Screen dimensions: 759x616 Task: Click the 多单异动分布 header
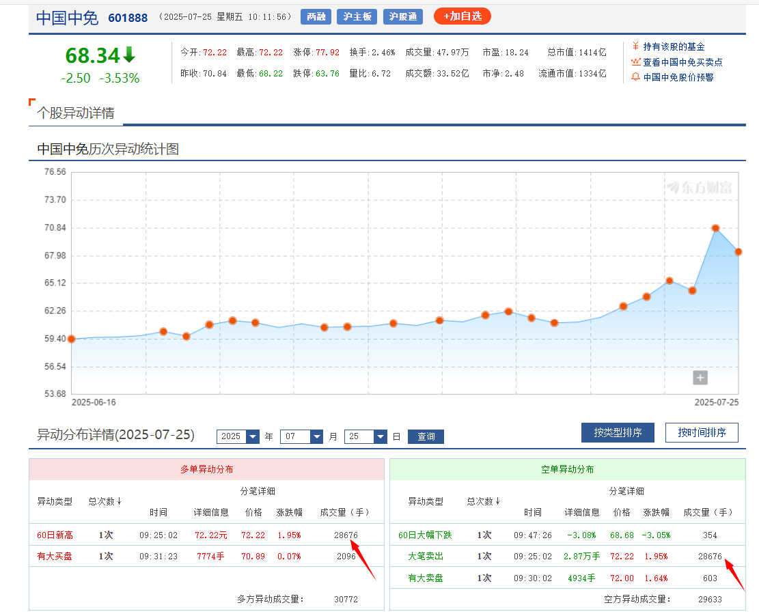[207, 469]
